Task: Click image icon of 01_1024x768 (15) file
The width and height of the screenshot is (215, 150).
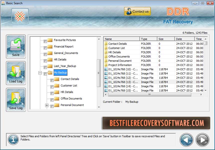Action: click(x=106, y=90)
